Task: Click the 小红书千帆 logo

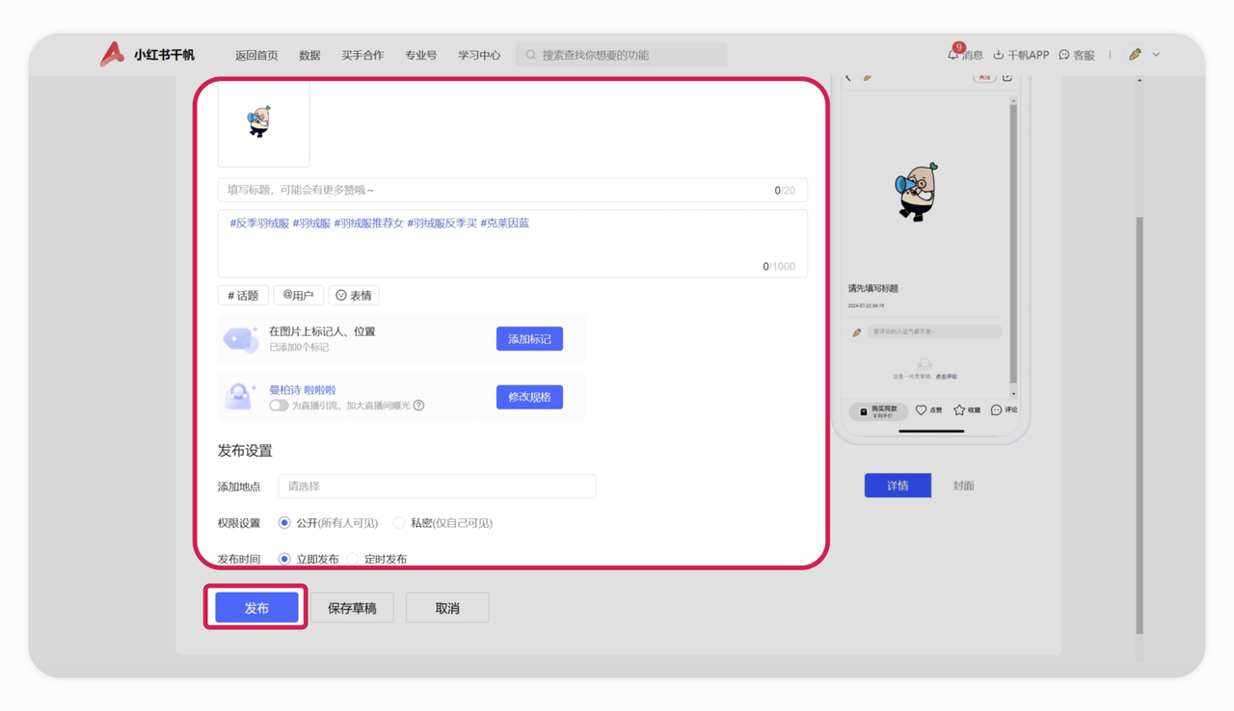Action: pyautogui.click(x=147, y=55)
